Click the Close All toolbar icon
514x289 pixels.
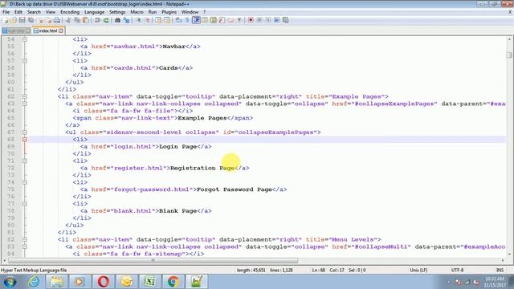49,20
